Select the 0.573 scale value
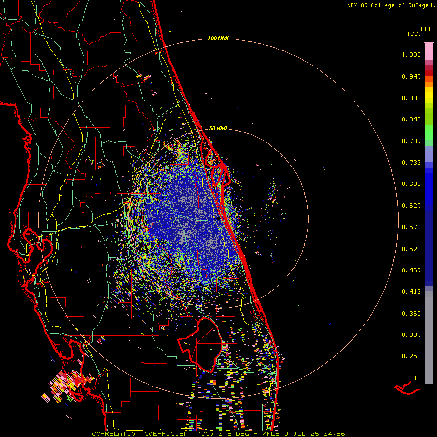437x437 pixels. coord(411,227)
